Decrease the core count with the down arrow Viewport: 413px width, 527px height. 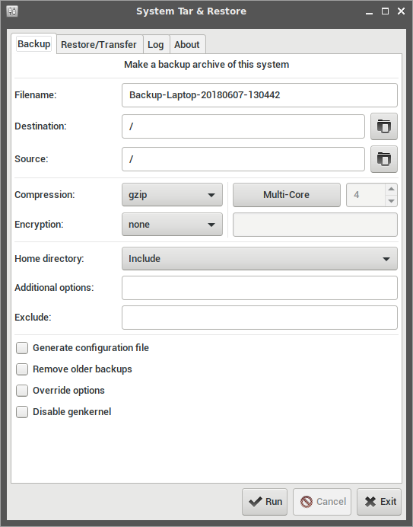(x=391, y=200)
